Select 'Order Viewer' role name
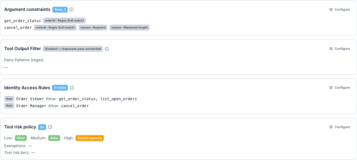The height and width of the screenshot is (160, 357). click(x=30, y=99)
